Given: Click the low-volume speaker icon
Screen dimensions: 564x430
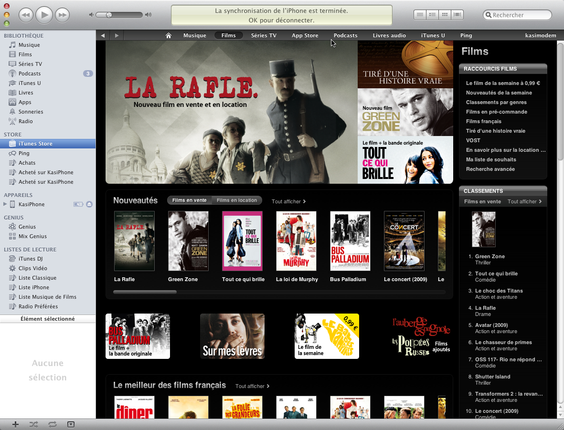Looking at the screenshot, I should pos(91,15).
